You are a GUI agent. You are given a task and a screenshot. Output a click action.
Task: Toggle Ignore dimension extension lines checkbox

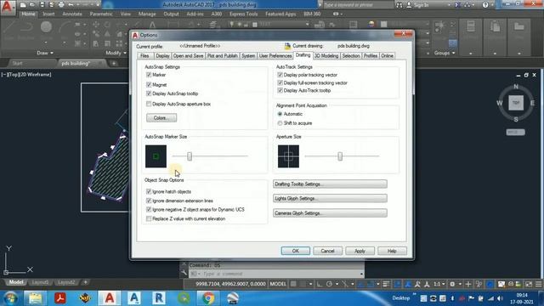coord(149,201)
